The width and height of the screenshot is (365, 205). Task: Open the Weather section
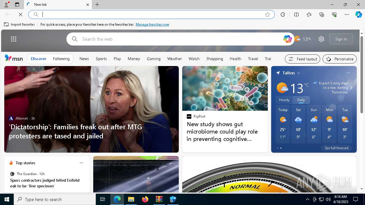pyautogui.click(x=175, y=59)
